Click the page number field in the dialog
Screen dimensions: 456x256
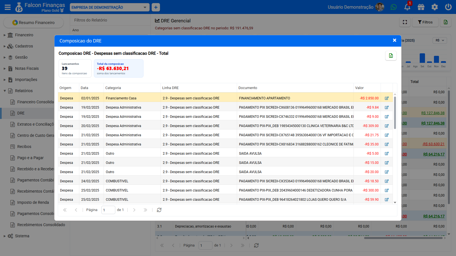pos(108,210)
